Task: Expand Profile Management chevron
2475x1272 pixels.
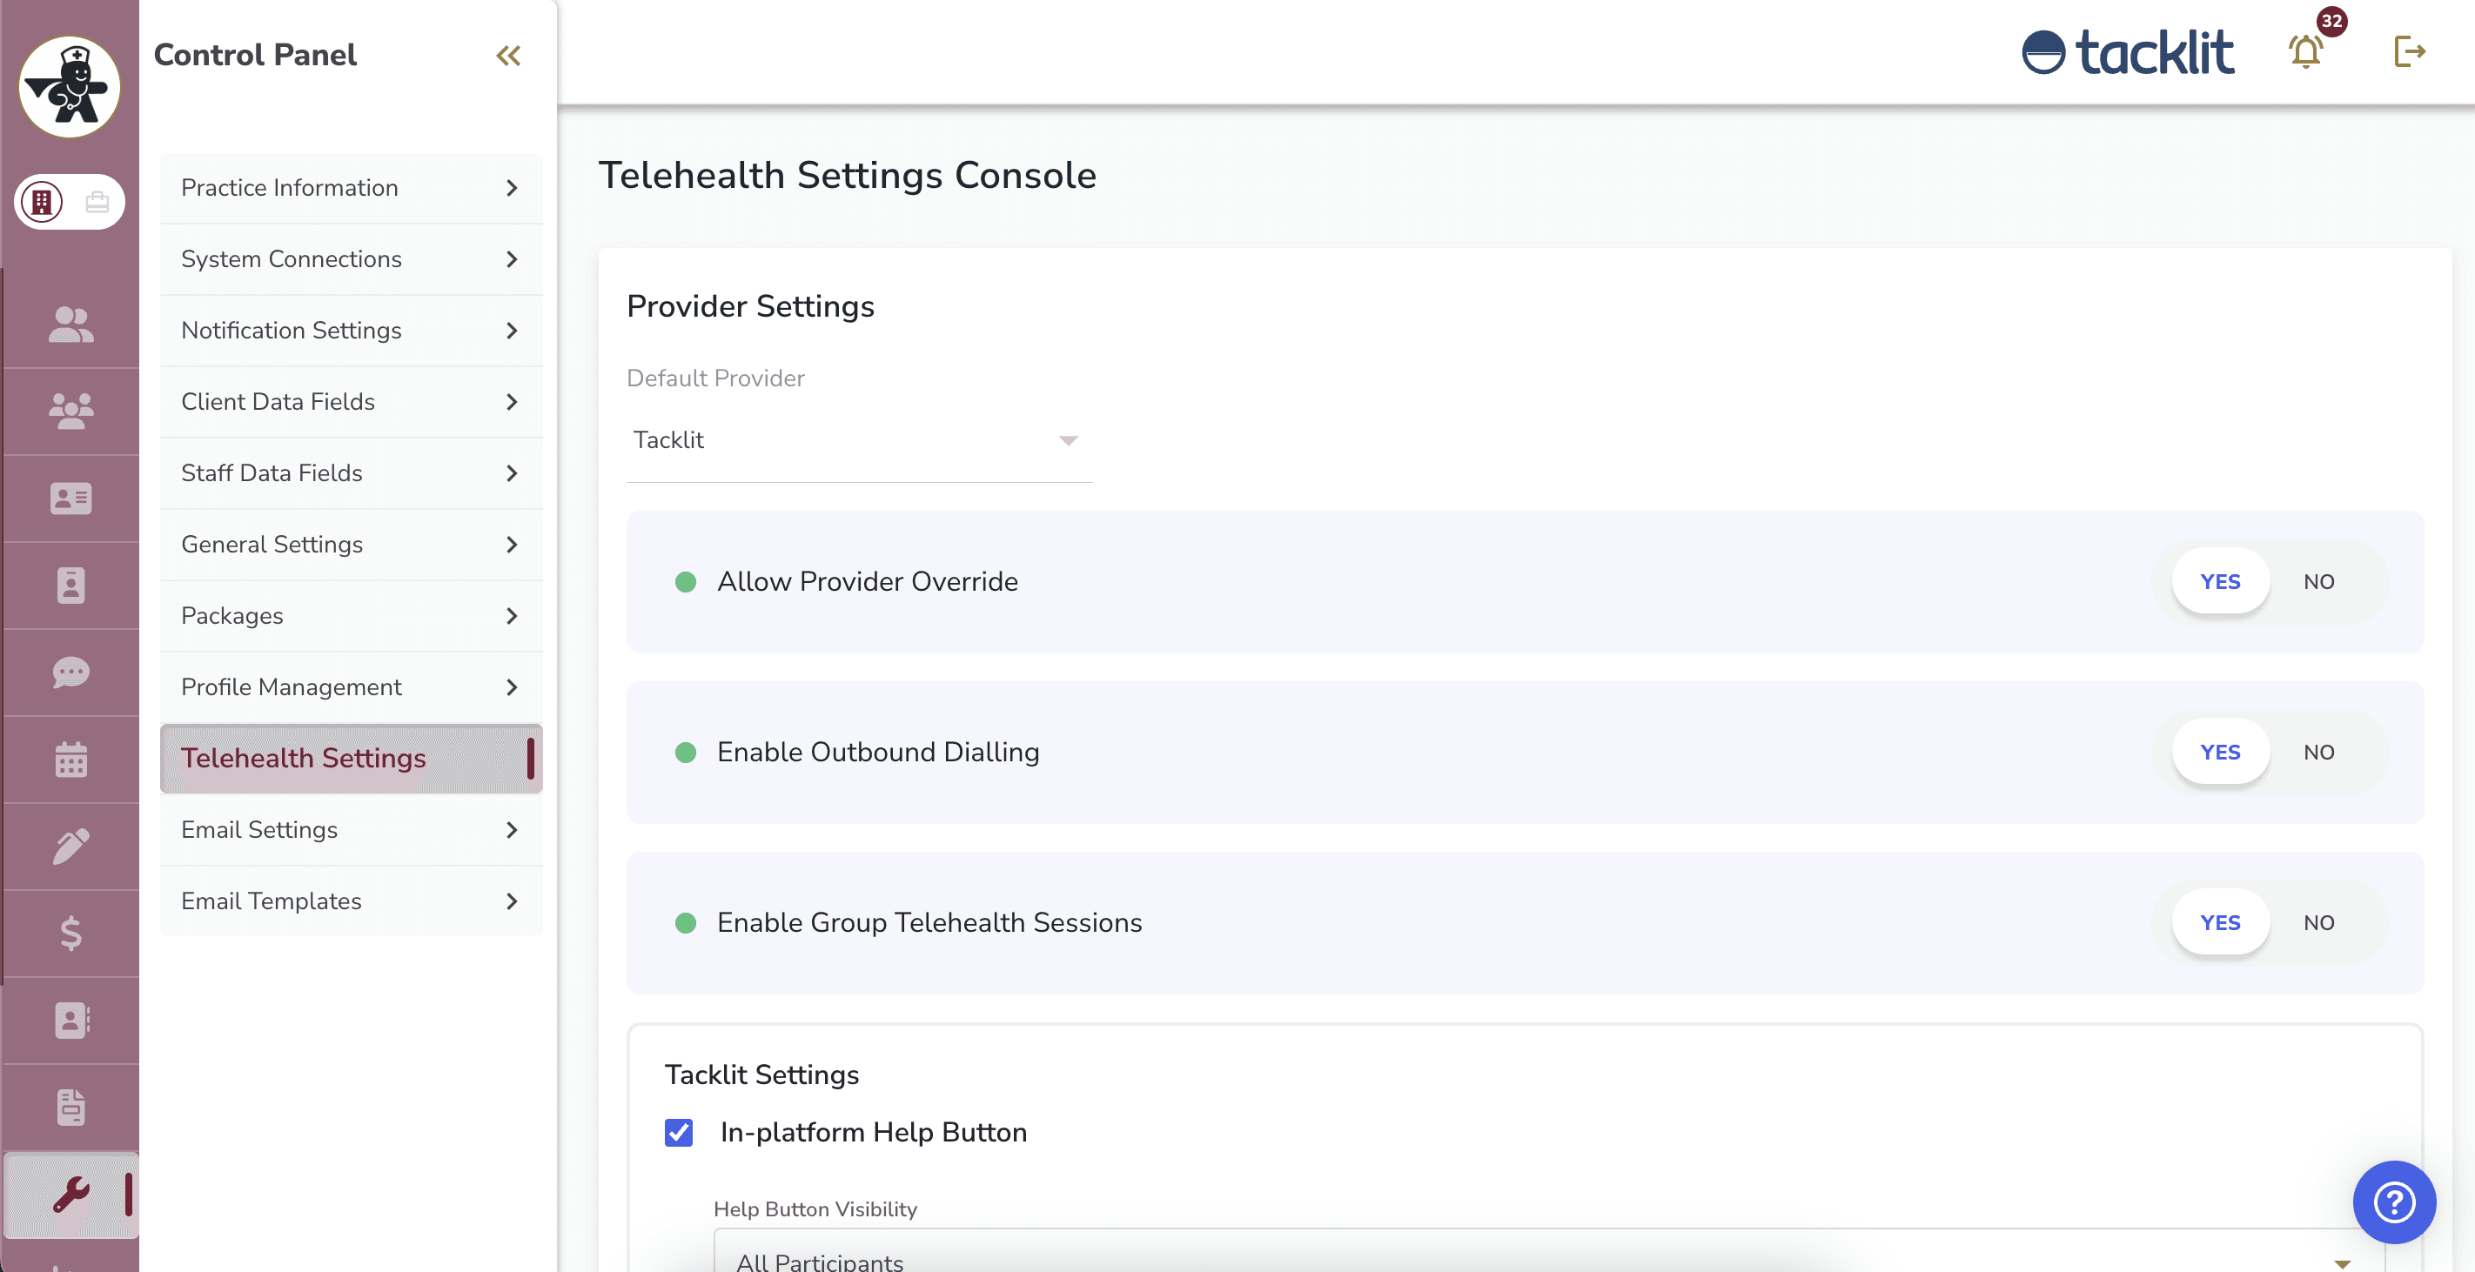Action: point(511,687)
